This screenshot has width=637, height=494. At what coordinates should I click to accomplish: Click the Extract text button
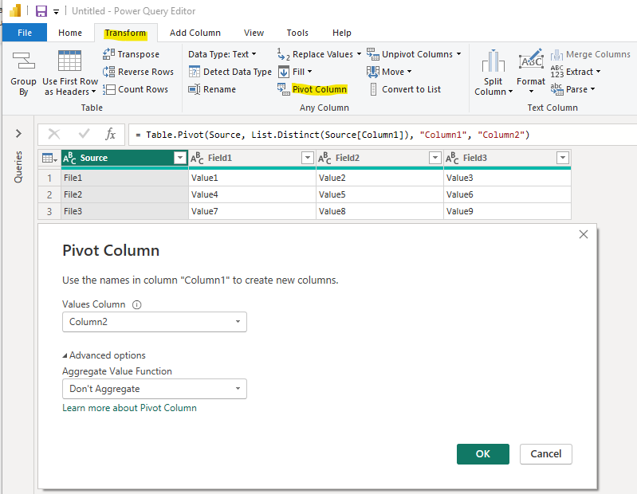click(576, 72)
